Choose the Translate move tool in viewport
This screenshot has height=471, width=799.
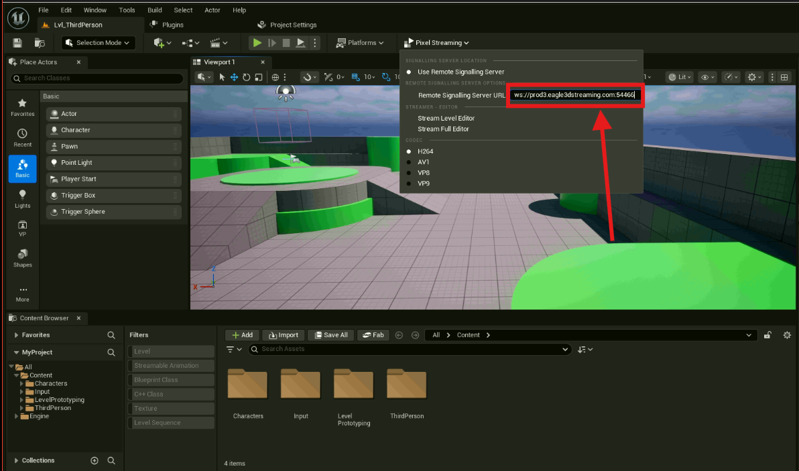pyautogui.click(x=234, y=78)
